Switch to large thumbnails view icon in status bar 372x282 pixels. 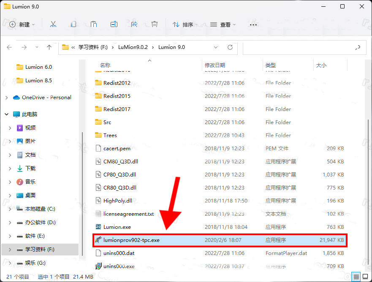[x=365, y=277]
